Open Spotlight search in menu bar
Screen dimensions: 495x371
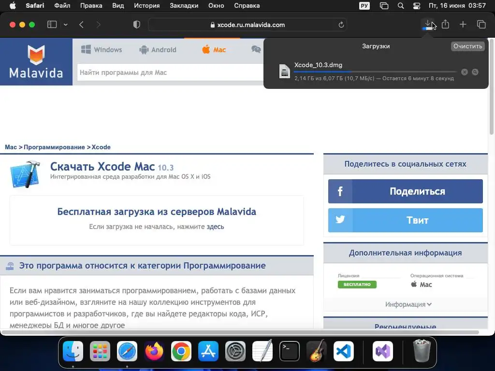tap(401, 6)
